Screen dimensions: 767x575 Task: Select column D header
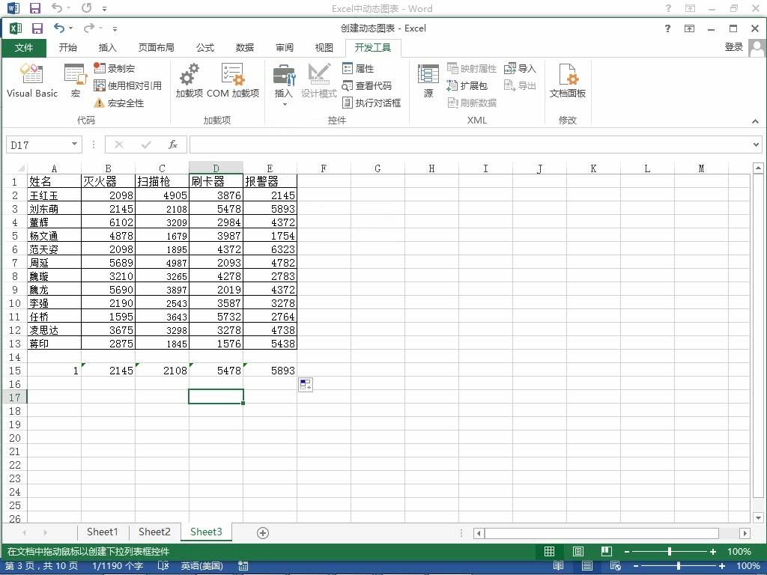coord(216,168)
